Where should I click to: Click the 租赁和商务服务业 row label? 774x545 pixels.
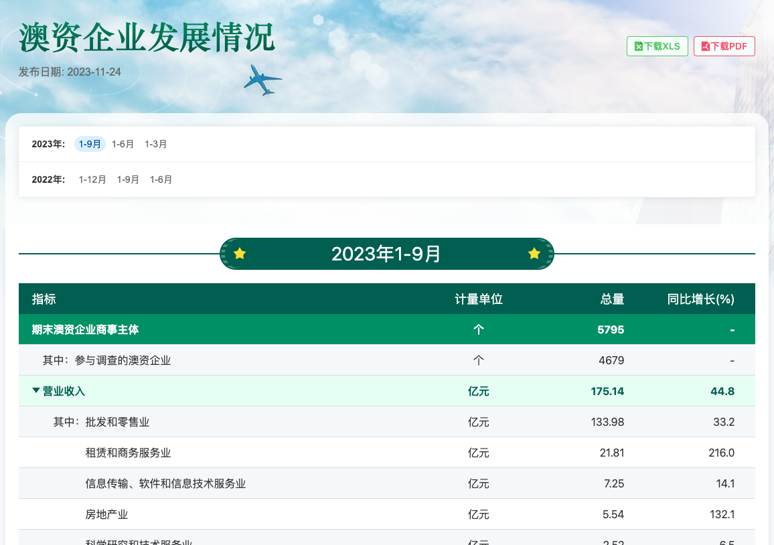coord(128,453)
